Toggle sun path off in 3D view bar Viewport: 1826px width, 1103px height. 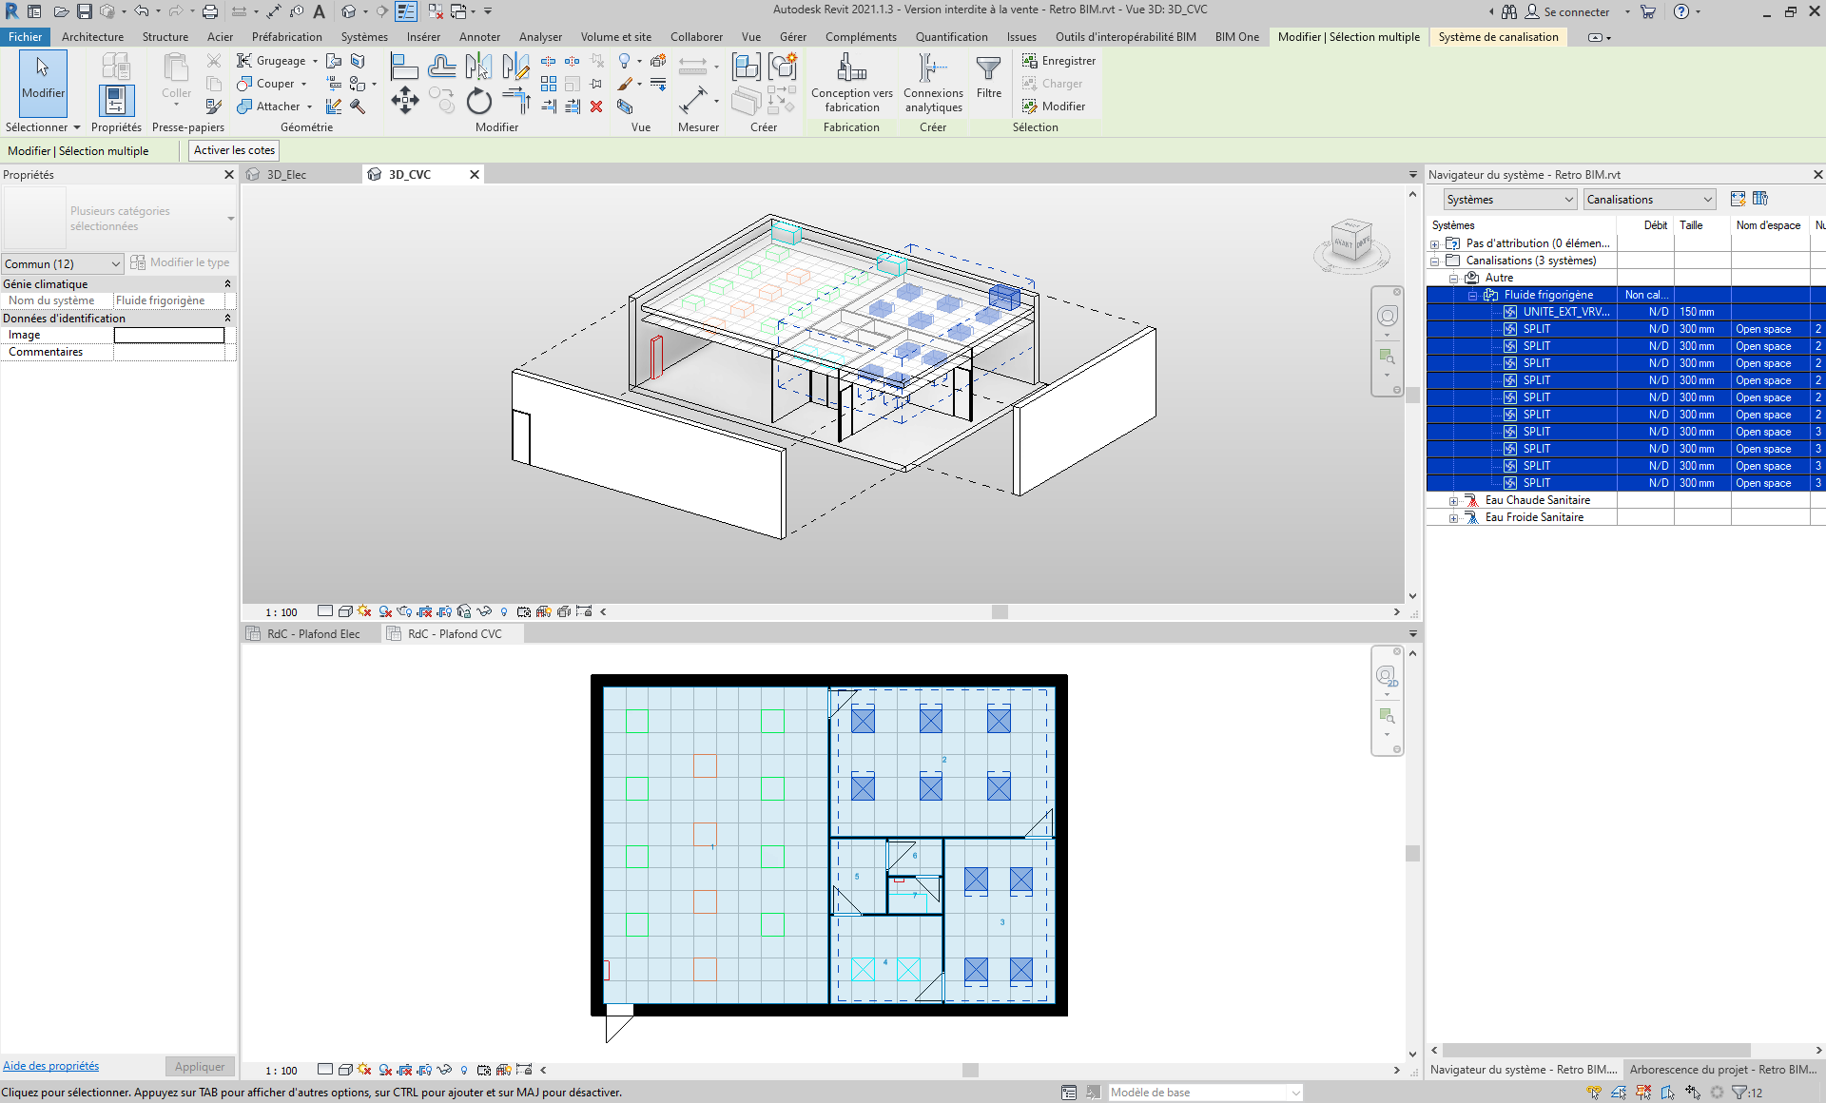click(364, 611)
